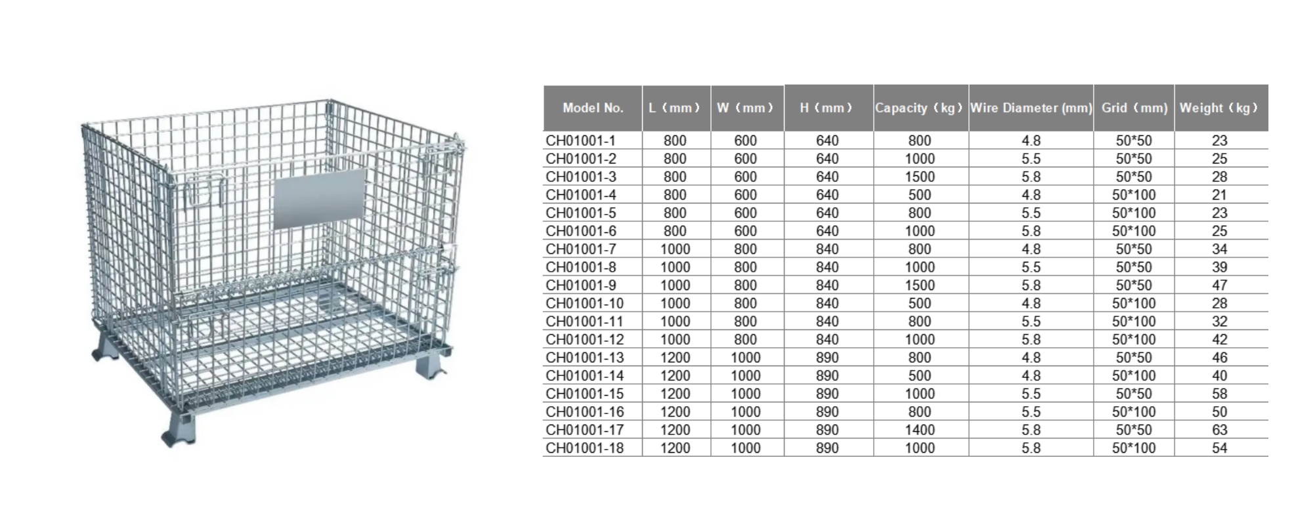Select the CH01001-3 model cell
The image size is (1313, 525).
pos(580,177)
